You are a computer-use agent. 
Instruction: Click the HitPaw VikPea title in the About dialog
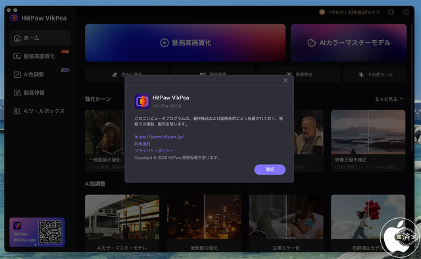coord(171,98)
